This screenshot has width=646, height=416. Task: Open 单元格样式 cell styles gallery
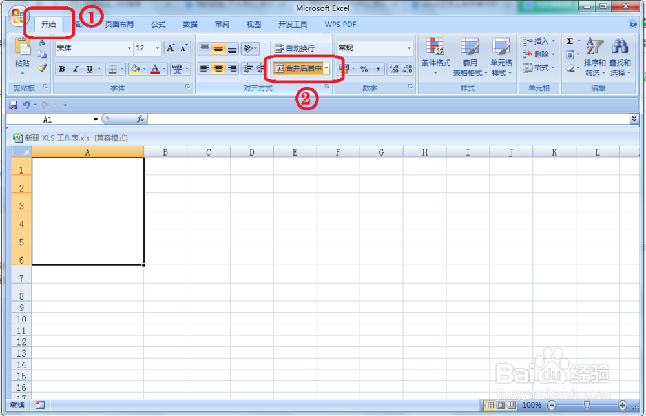tap(501, 57)
